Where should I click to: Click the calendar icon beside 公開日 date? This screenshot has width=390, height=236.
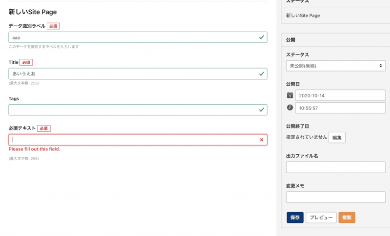290,95
